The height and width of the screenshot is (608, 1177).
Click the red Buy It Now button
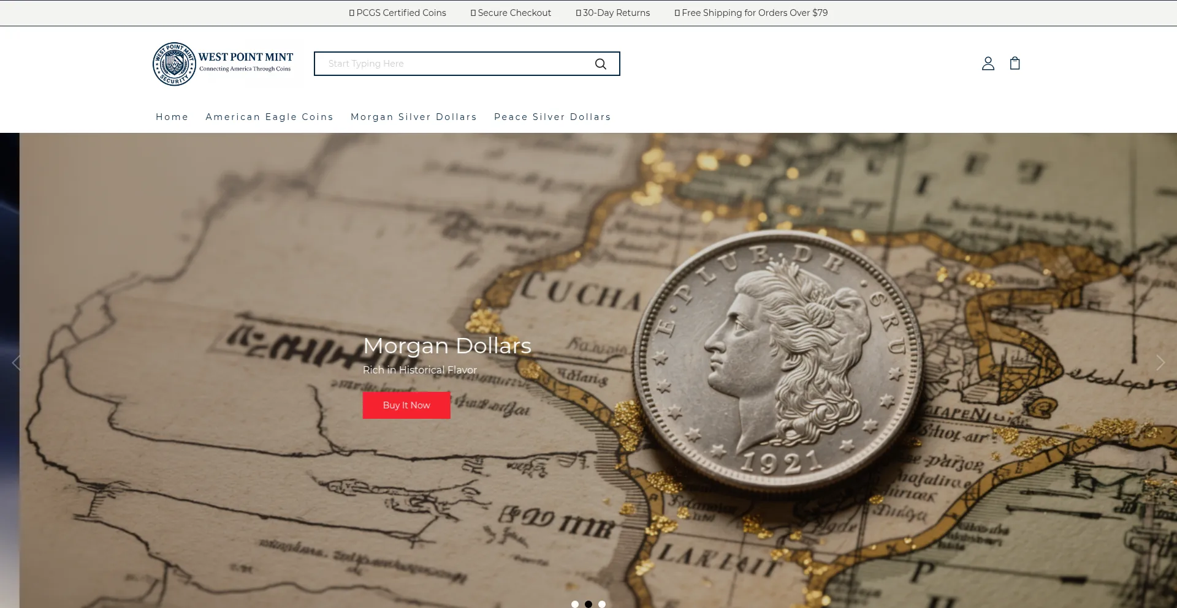click(406, 405)
